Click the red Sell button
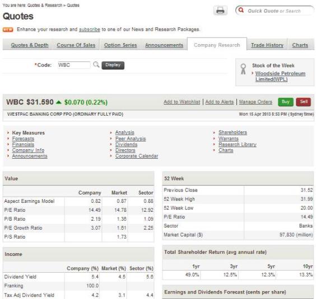316x299 pixels. click(303, 102)
